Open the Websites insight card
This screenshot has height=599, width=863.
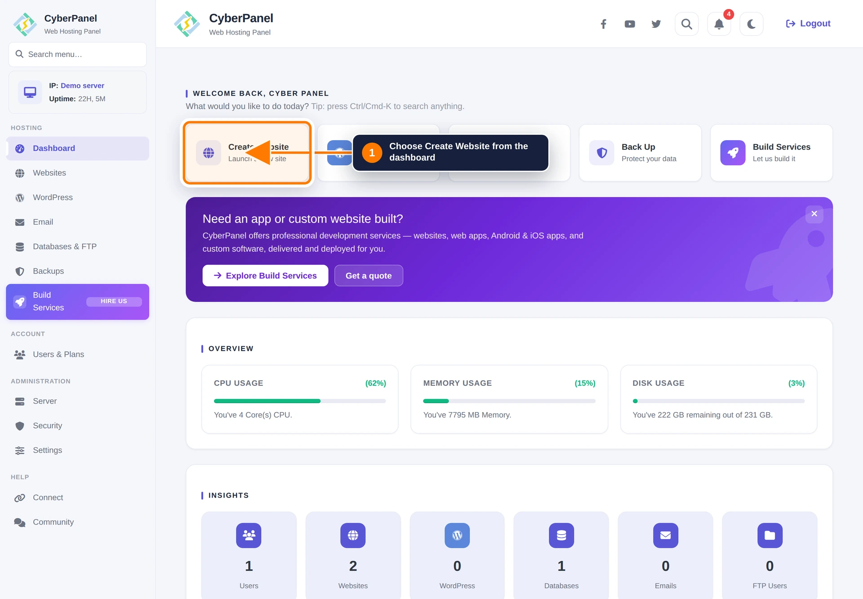pos(353,555)
